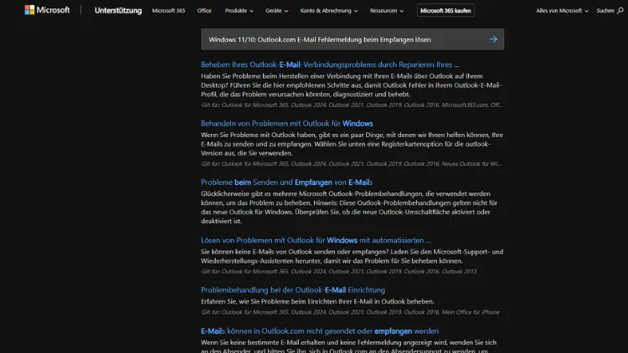Open 'Probleme beim Senden und Empfangen von E-Mails'
Viewport: 628px width, 353px height.
click(286, 182)
